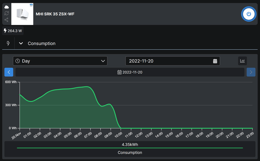Toggle the Consumption legend series
Screen dimensions: 260x161
(130, 153)
